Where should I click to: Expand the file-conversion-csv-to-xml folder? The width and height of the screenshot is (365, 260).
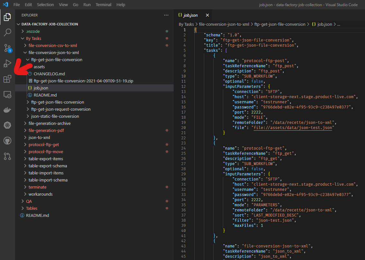53,45
